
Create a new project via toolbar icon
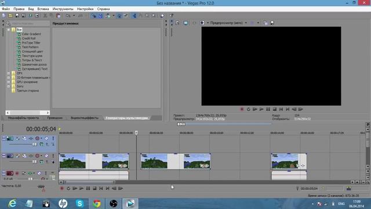click(x=4, y=16)
